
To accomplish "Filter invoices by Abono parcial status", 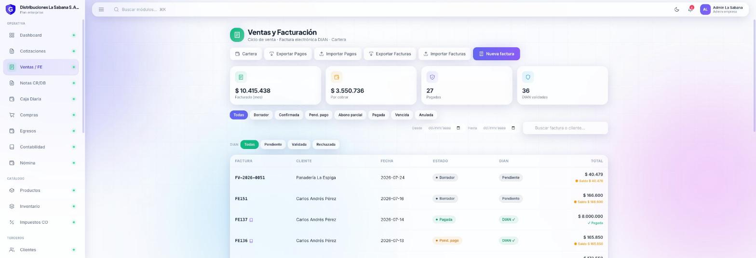I will click(350, 115).
